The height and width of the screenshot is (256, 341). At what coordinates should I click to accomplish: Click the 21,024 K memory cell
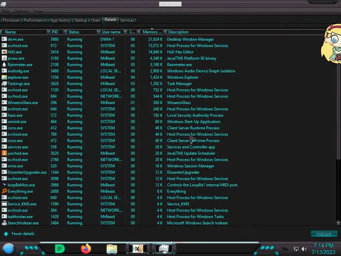pyautogui.click(x=155, y=39)
